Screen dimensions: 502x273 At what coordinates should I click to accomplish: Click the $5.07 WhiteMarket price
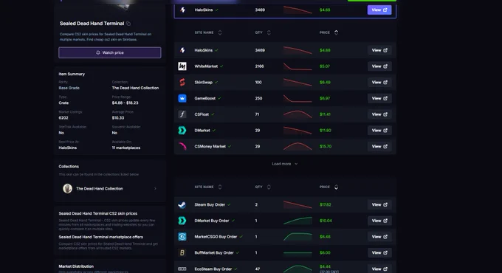tap(325, 66)
